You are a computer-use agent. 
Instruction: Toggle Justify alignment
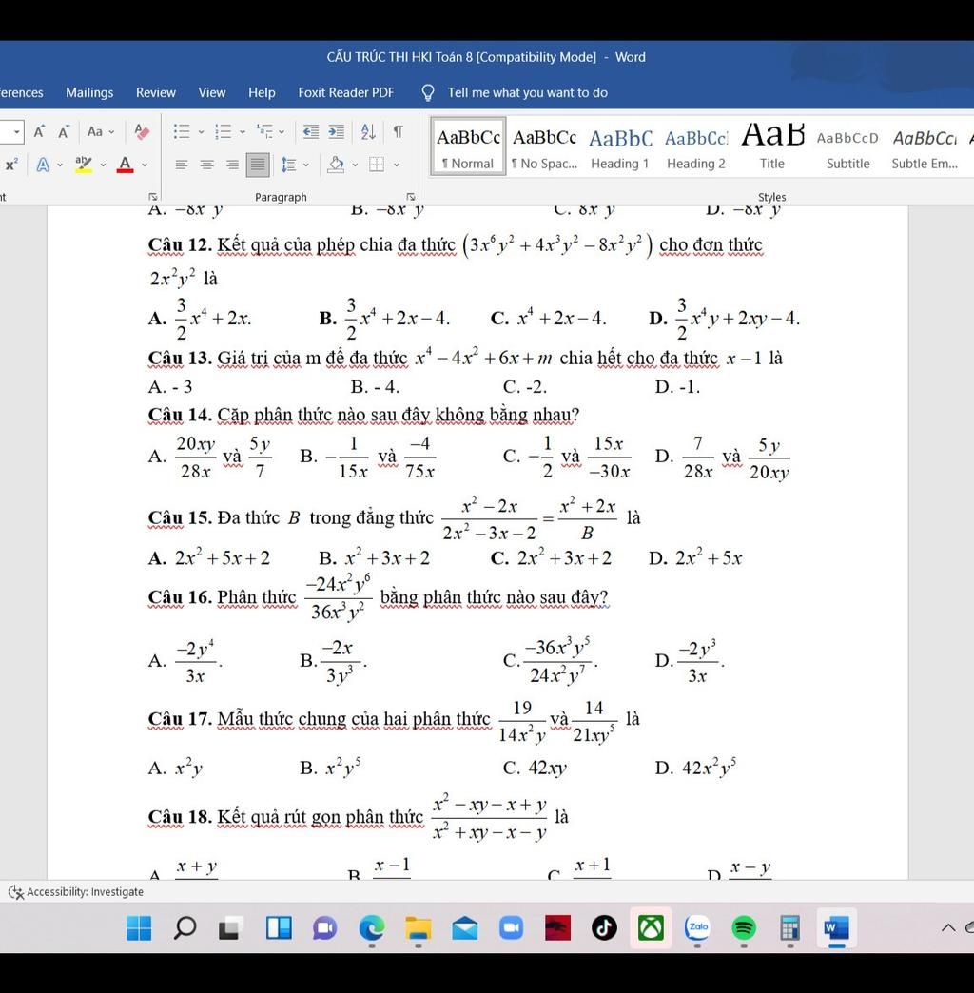point(258,165)
